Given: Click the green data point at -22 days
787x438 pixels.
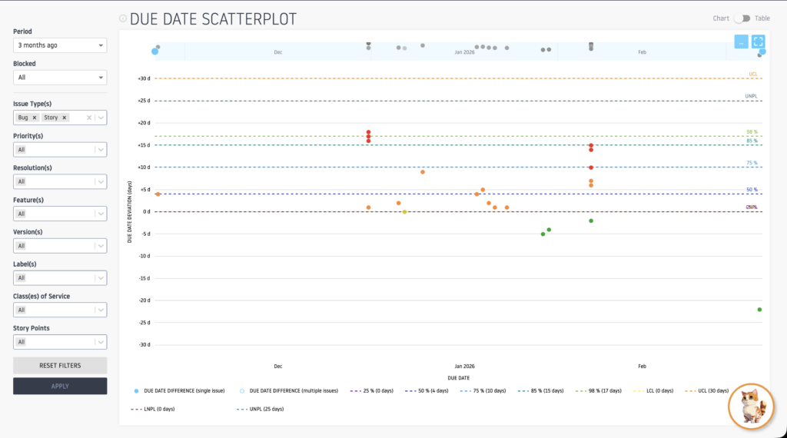Looking at the screenshot, I should (x=759, y=310).
